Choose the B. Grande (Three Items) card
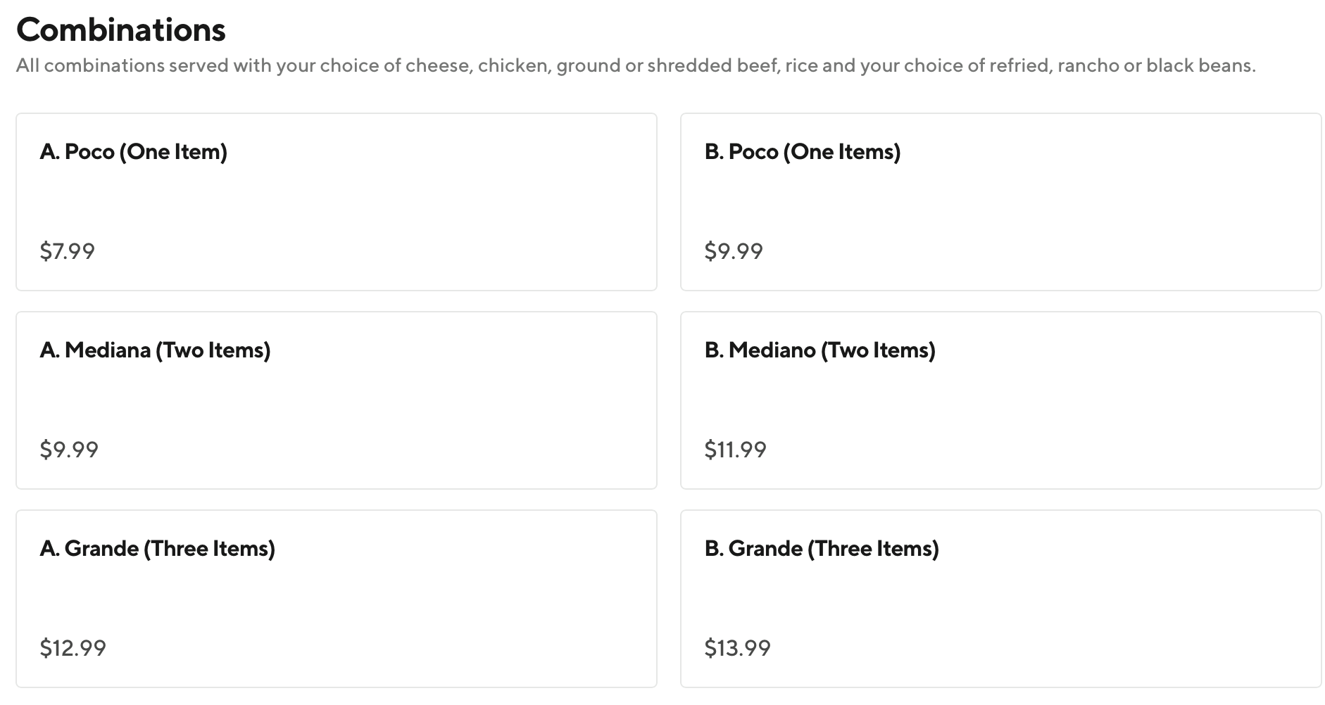 pos(1000,599)
